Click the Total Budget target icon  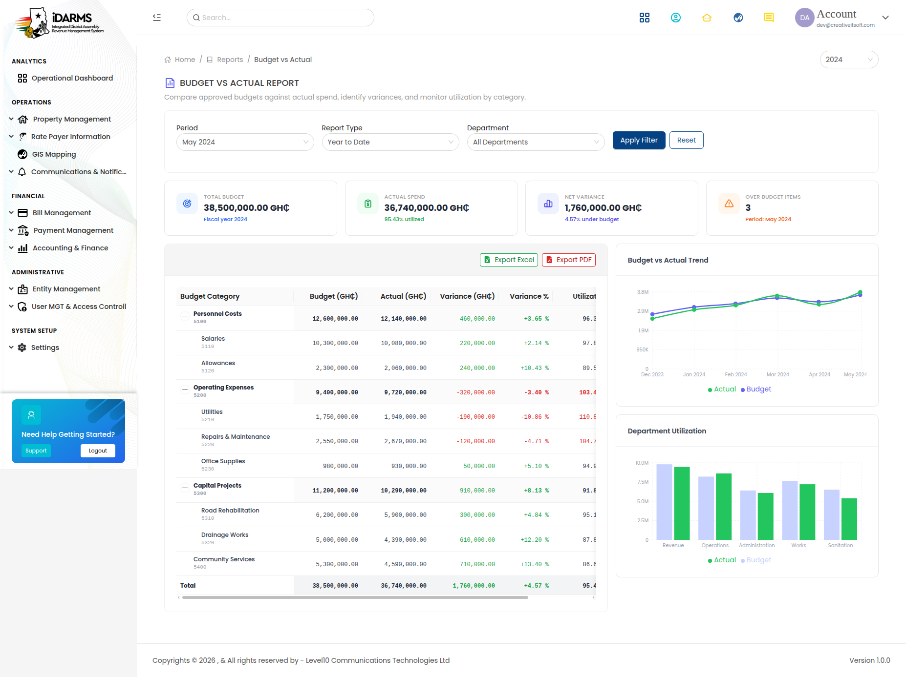[187, 204]
